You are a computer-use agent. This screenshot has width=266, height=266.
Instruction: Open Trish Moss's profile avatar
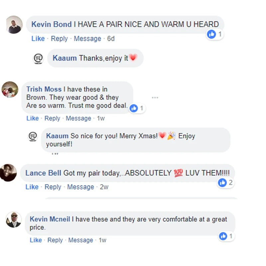coord(10,89)
